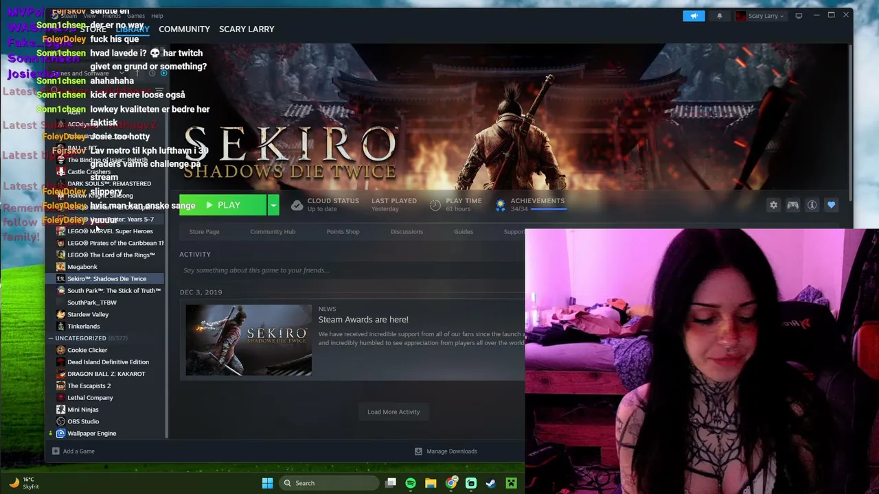The height and width of the screenshot is (494, 879).
Task: Click the Lethal Company game icon
Action: [60, 397]
